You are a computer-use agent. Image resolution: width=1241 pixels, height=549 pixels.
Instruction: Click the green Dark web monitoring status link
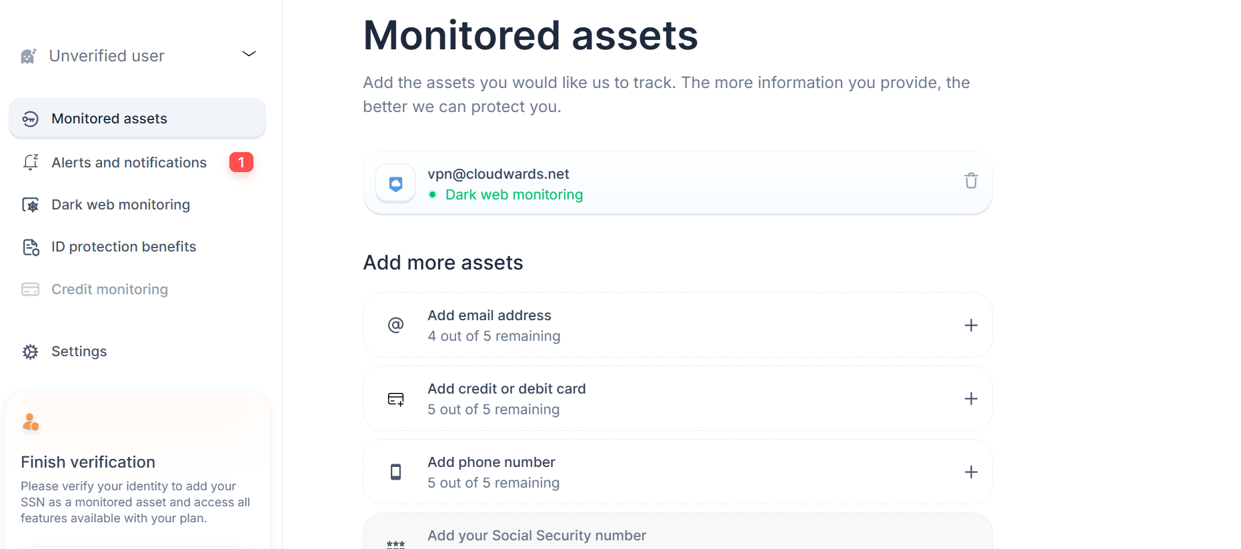coord(513,195)
